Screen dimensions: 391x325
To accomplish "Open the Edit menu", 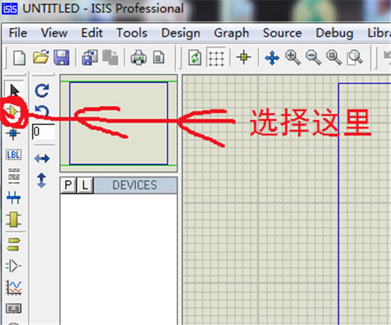I will point(91,33).
